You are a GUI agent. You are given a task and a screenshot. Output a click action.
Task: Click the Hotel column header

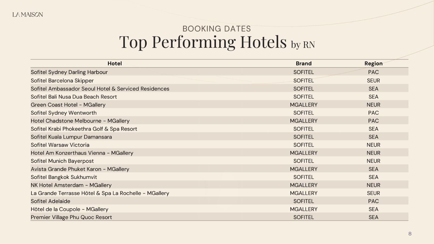click(x=114, y=63)
